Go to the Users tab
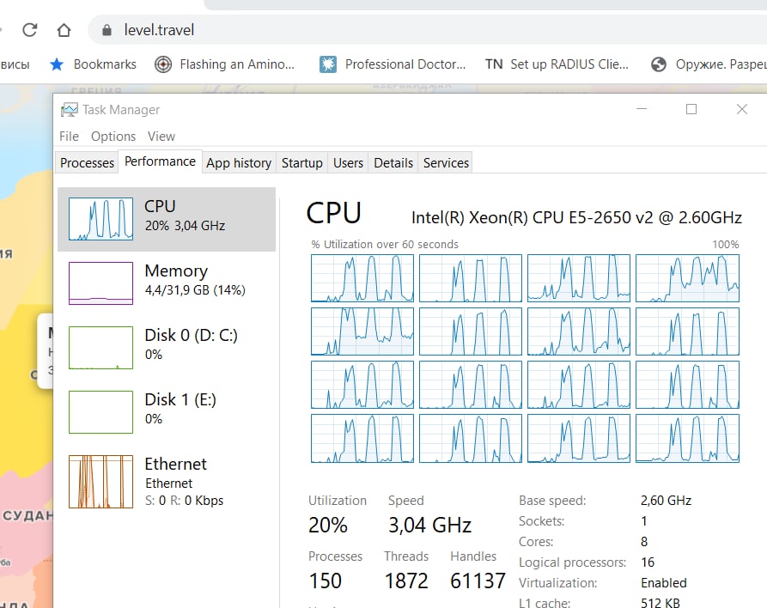767x608 pixels. click(348, 163)
